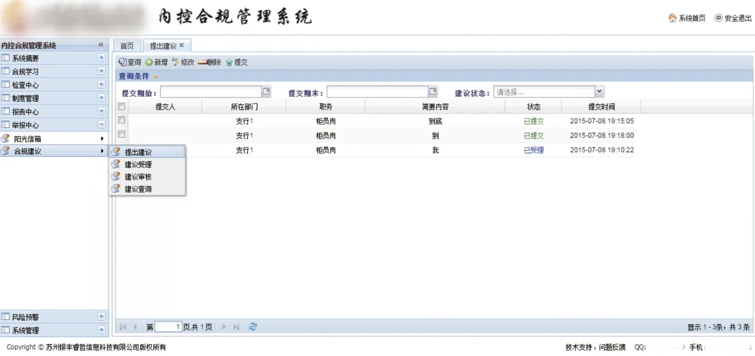Click the page number input field
The width and height of the screenshot is (755, 356).
(x=168, y=327)
